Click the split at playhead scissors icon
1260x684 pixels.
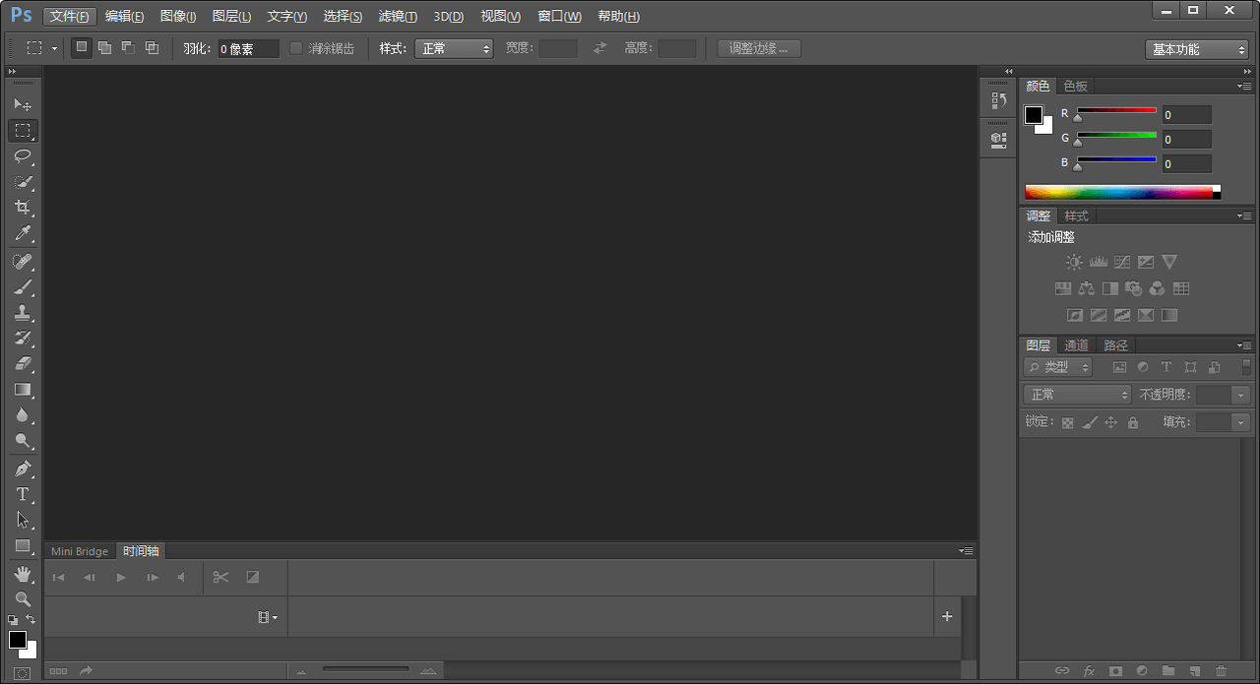click(220, 577)
